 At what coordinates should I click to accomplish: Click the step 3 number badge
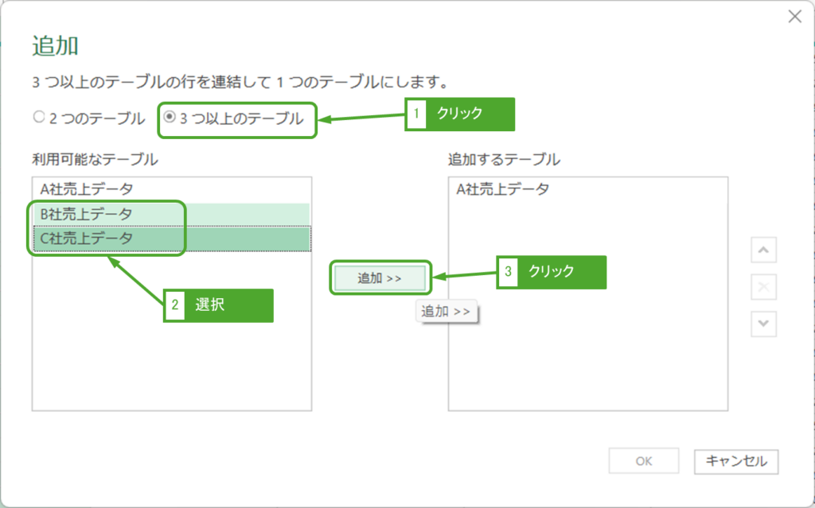[x=508, y=272]
